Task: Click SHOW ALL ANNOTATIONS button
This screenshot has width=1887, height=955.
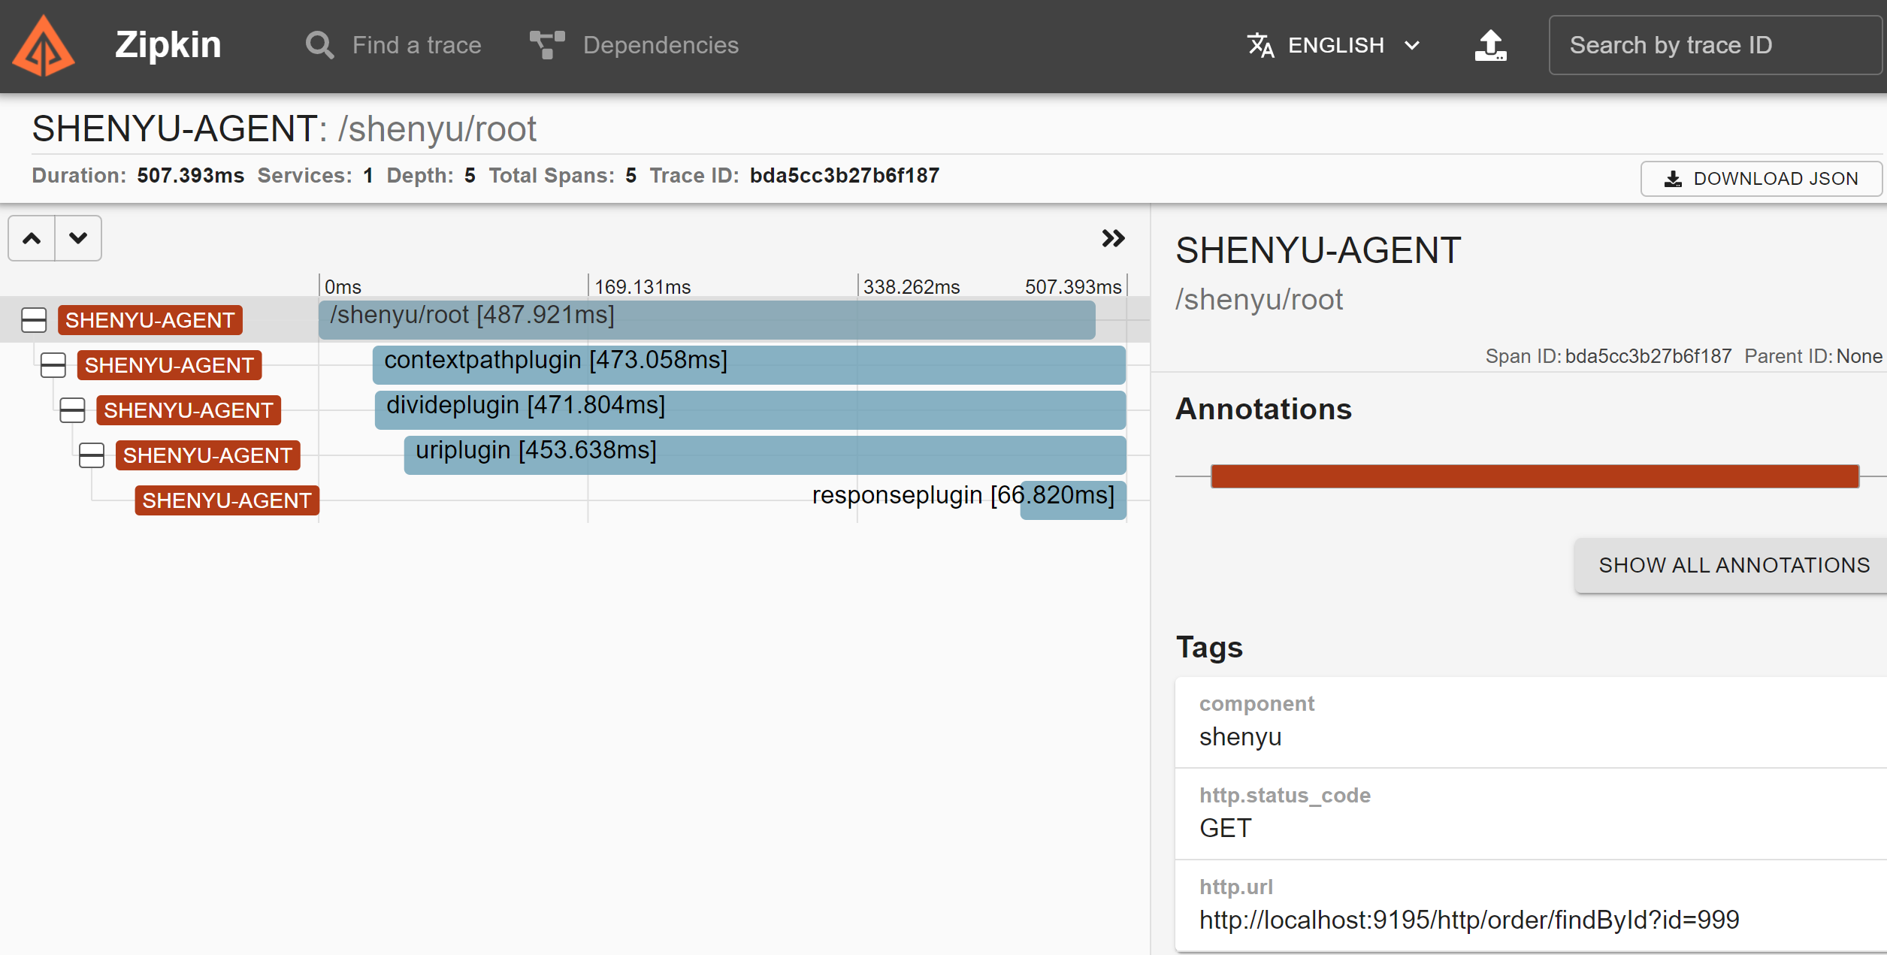Action: pos(1733,565)
